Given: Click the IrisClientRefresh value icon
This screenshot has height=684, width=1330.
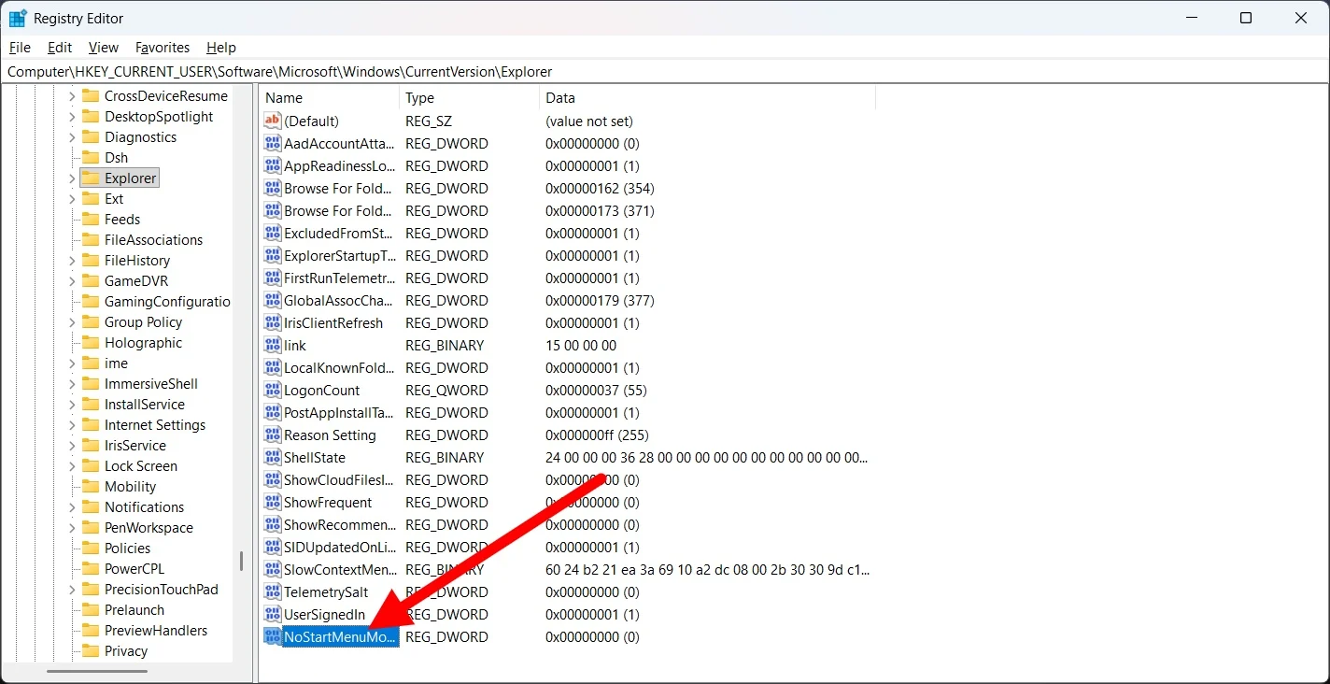Looking at the screenshot, I should click(x=272, y=322).
